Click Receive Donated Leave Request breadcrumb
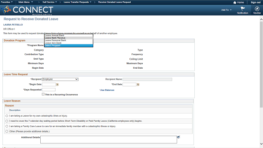The width and height of the screenshot is (263, 148). tap(114, 2)
